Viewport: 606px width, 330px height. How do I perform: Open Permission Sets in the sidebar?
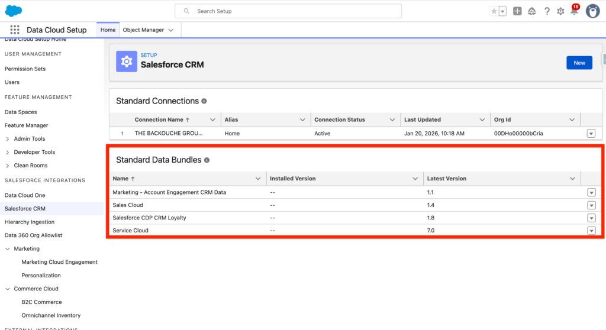point(25,69)
